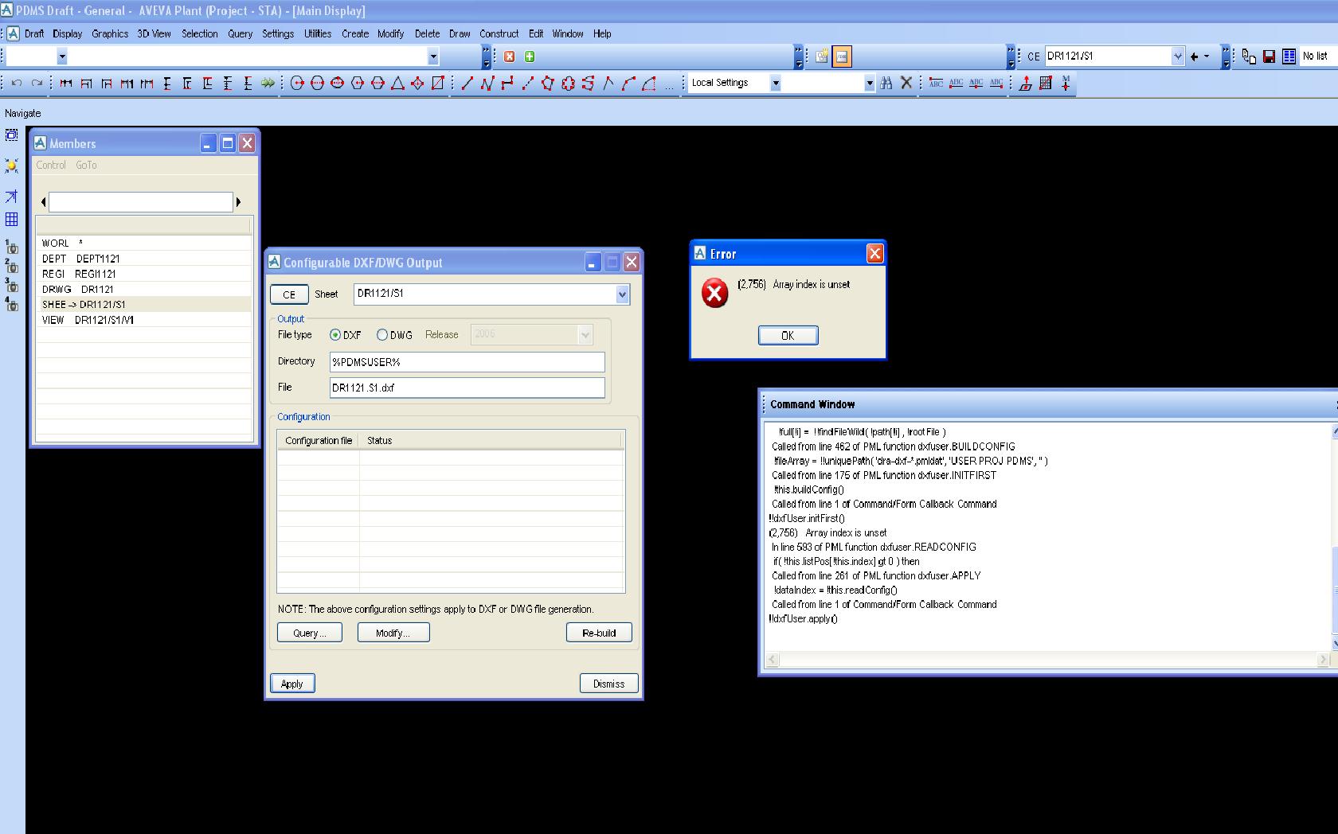
Task: Select the DXF file type radio button
Action: click(x=335, y=335)
